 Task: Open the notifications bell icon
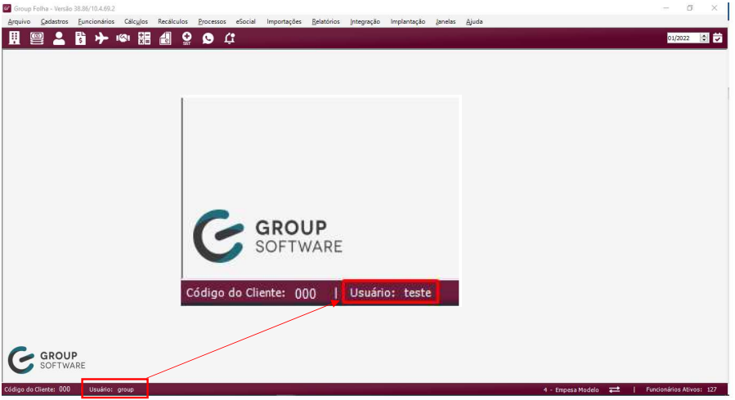coord(229,38)
